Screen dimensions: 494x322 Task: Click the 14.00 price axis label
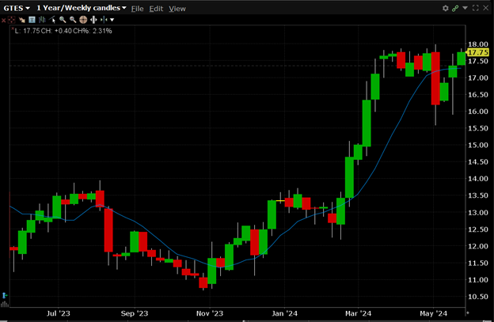[x=478, y=179]
